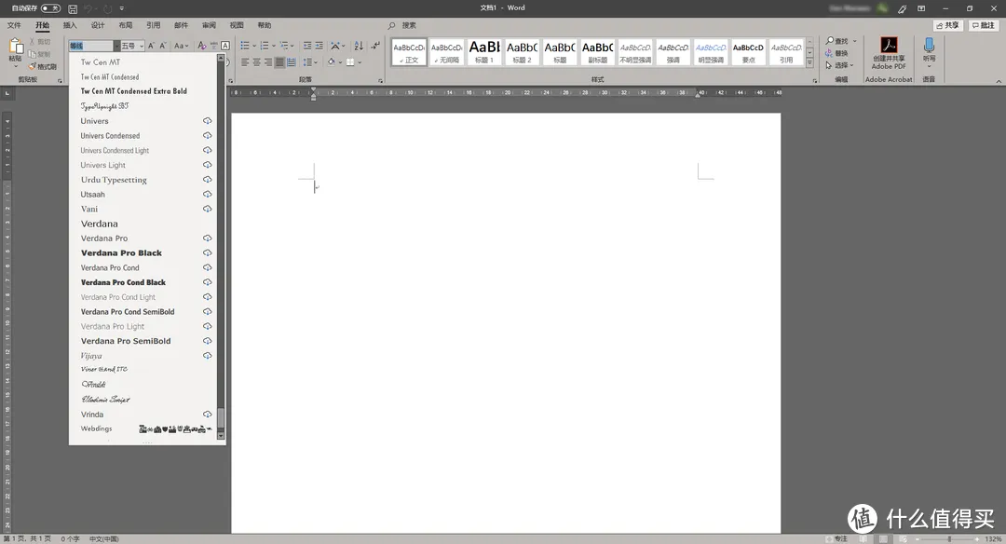Open the Insert (插入) ribbon tab
Screen dimensions: 1006x544
pos(70,25)
